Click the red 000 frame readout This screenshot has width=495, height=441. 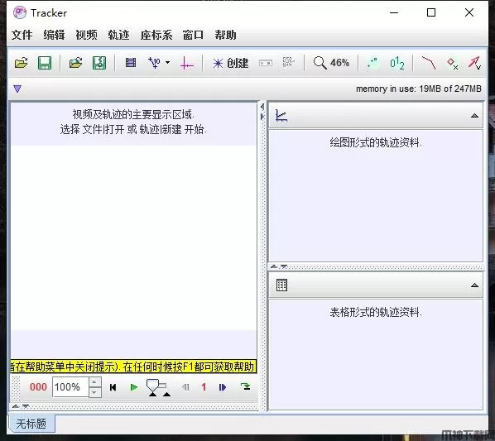click(38, 386)
